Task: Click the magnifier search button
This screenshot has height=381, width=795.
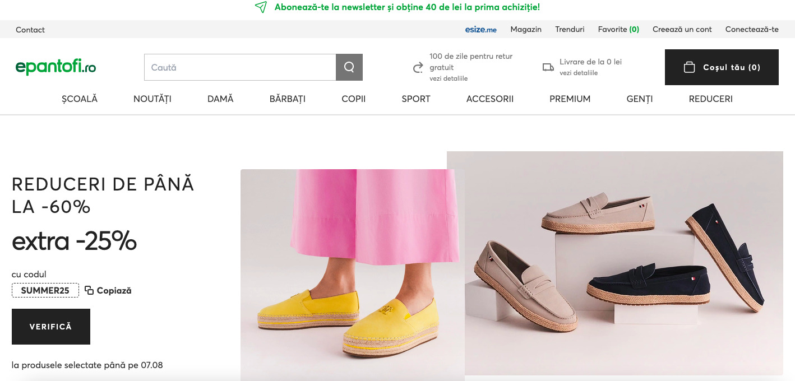Action: pyautogui.click(x=349, y=67)
